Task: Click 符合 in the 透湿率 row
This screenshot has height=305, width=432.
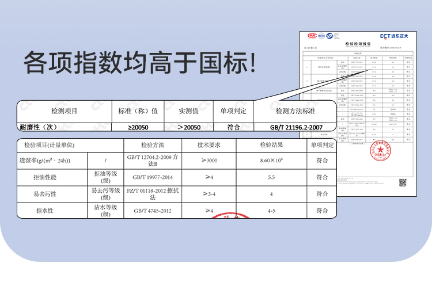Action: (322, 161)
